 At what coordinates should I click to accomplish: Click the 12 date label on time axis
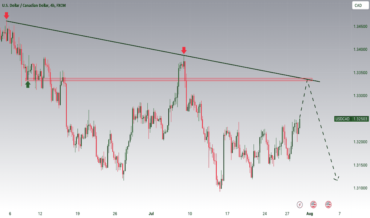pos(40,214)
